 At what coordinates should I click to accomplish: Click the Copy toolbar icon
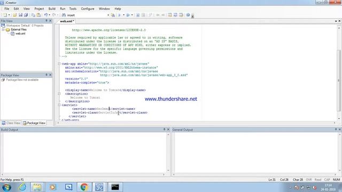coord(33,15)
